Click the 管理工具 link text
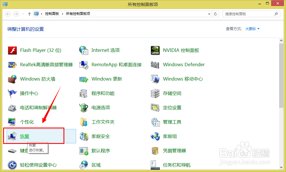286x172 pixels. tap(172, 122)
